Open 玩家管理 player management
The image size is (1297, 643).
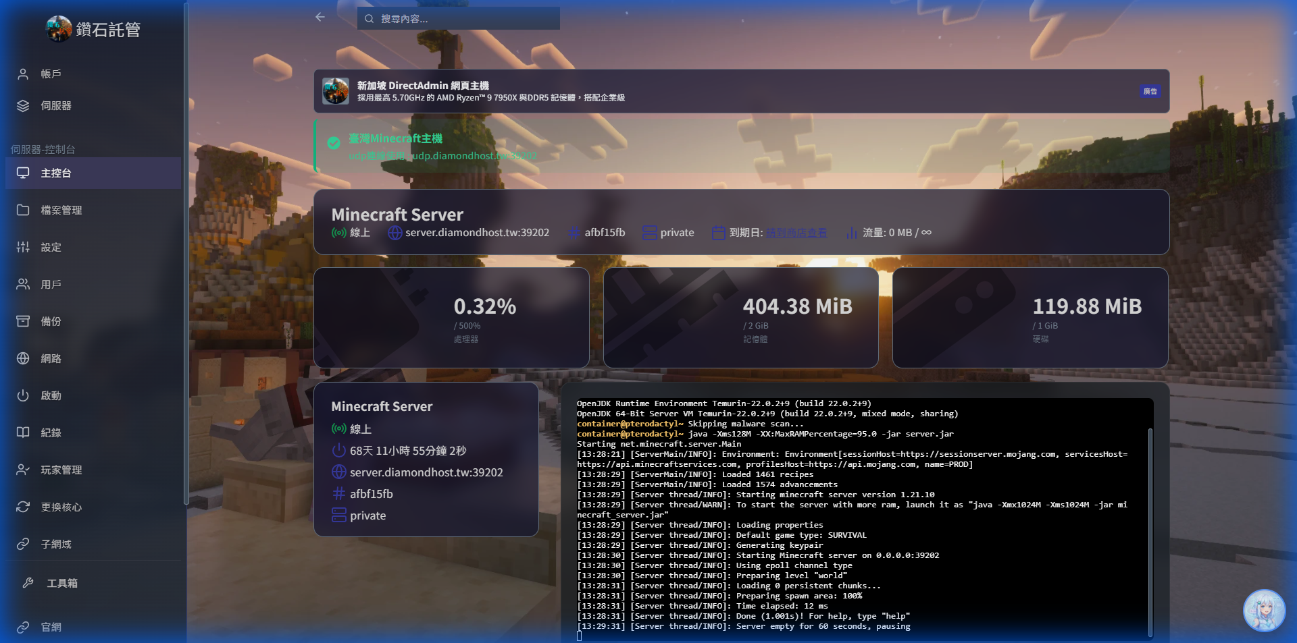(61, 470)
